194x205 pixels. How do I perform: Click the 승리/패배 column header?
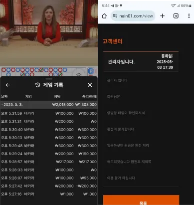point(89,96)
